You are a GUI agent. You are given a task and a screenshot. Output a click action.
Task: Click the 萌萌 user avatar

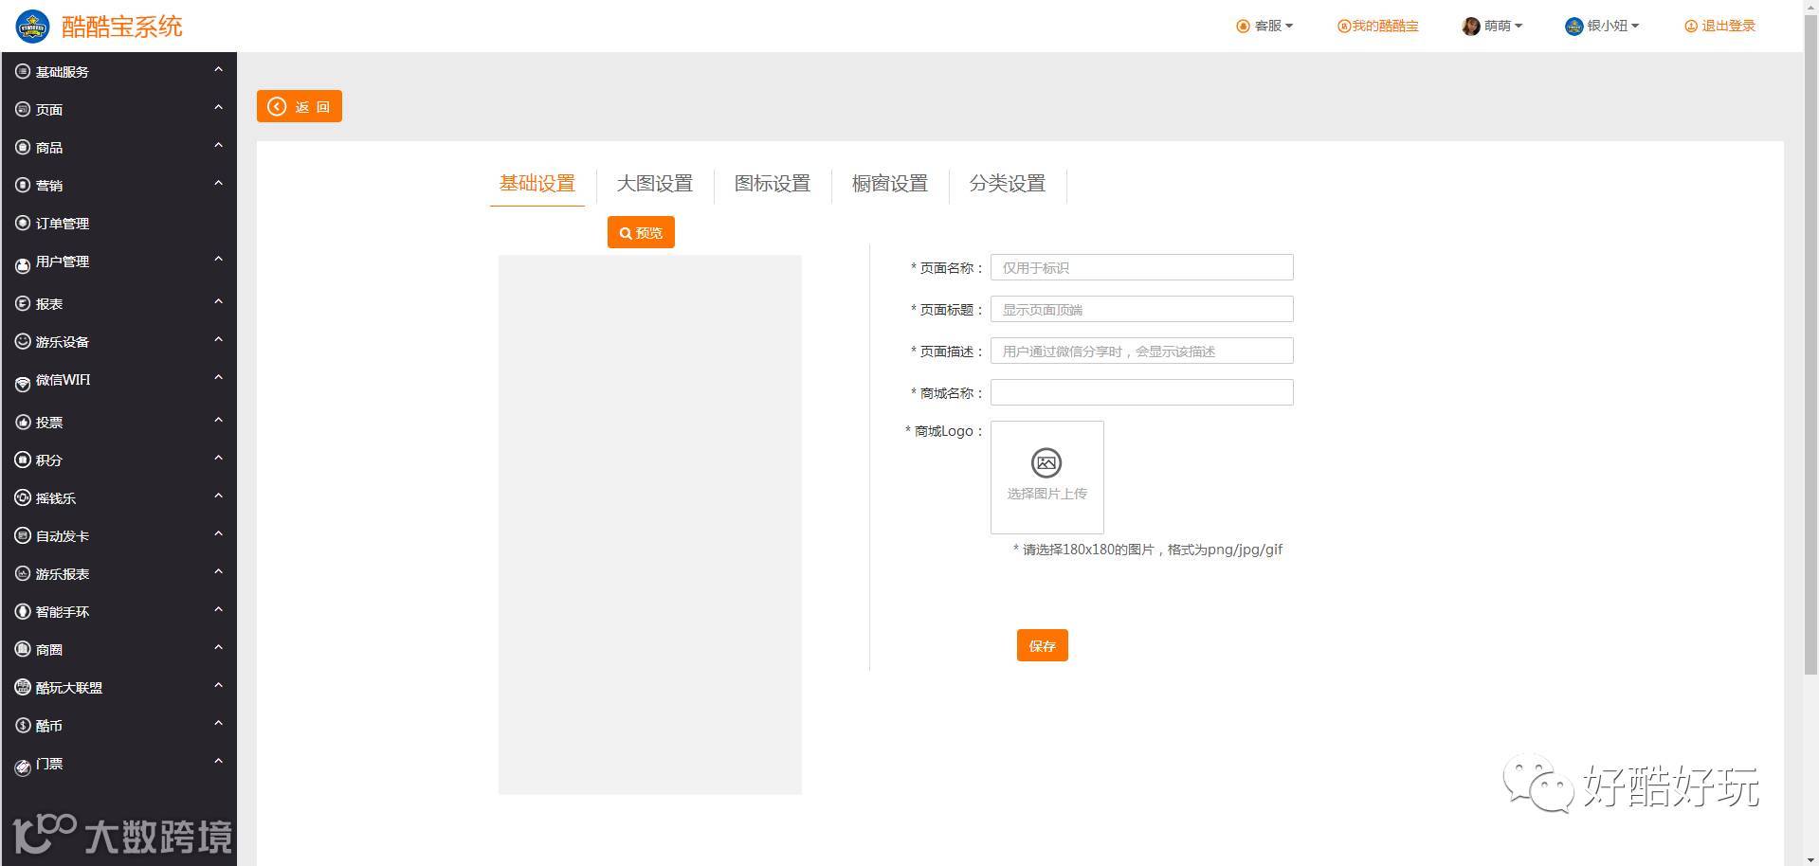pos(1471,27)
